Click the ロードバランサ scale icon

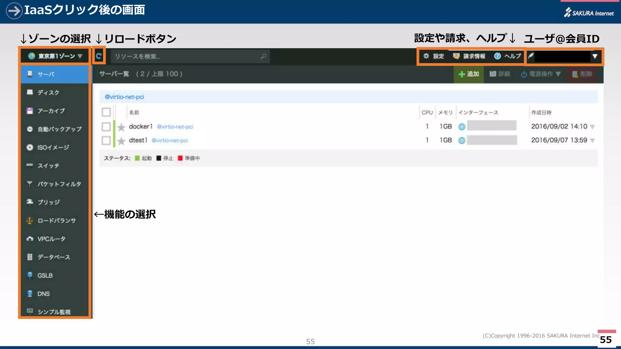pos(29,221)
